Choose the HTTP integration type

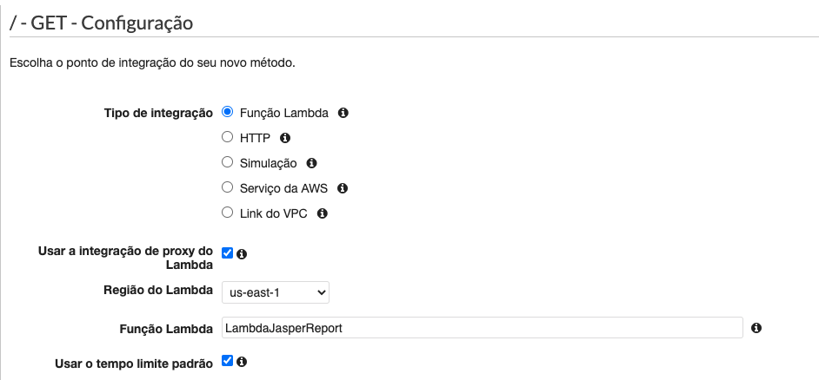(227, 137)
